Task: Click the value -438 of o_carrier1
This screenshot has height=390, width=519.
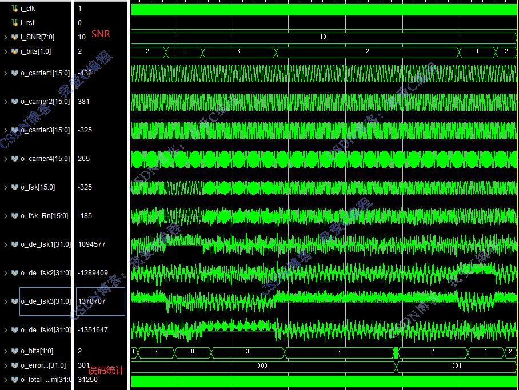Action: tap(85, 73)
